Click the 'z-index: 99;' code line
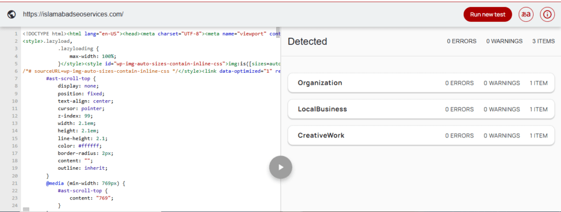 [x=75, y=116]
